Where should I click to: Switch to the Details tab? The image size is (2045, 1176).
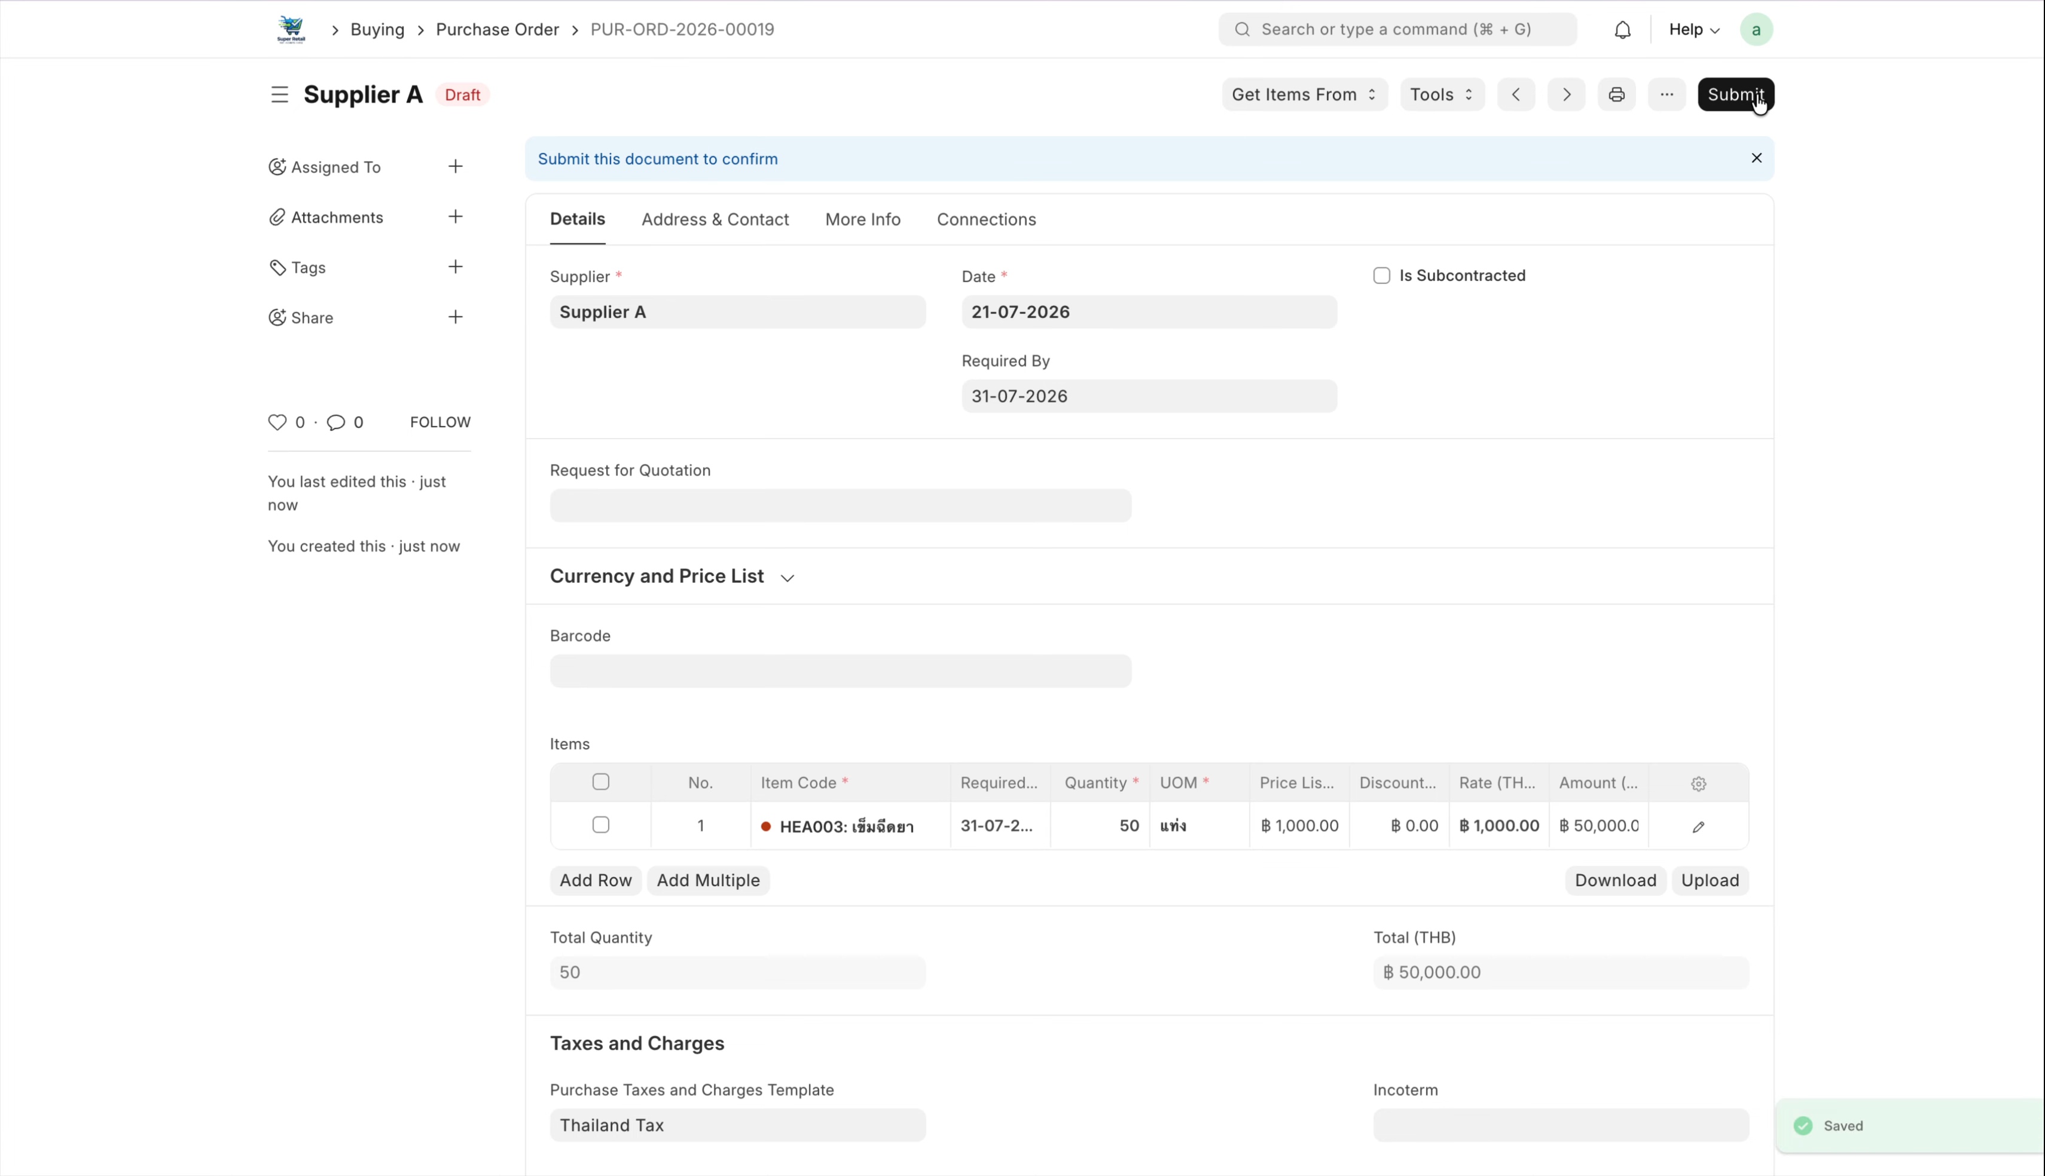click(x=578, y=220)
